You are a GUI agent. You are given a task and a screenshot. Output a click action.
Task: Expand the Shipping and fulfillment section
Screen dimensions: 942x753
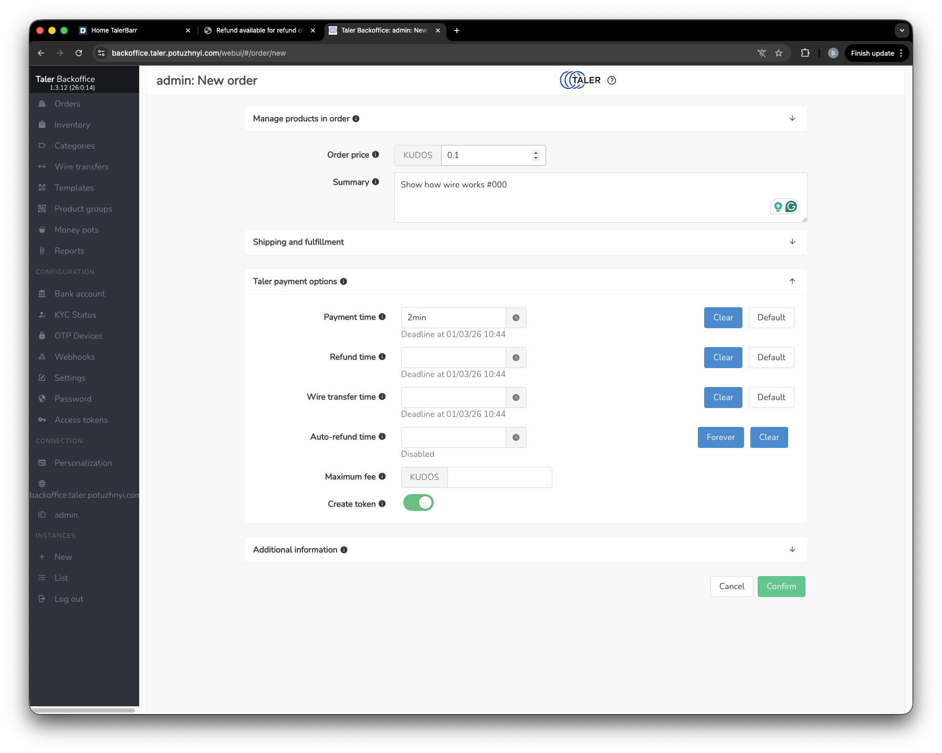(792, 242)
